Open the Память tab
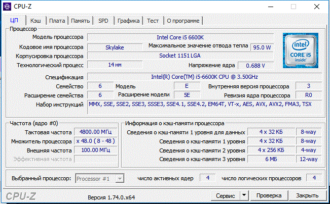Screen dimensions: 330x204 (80, 21)
